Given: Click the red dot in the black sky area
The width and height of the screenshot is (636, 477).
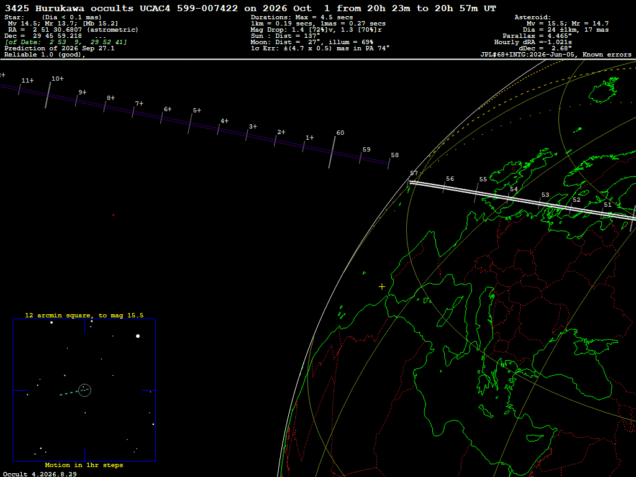Looking at the screenshot, I should [x=113, y=215].
